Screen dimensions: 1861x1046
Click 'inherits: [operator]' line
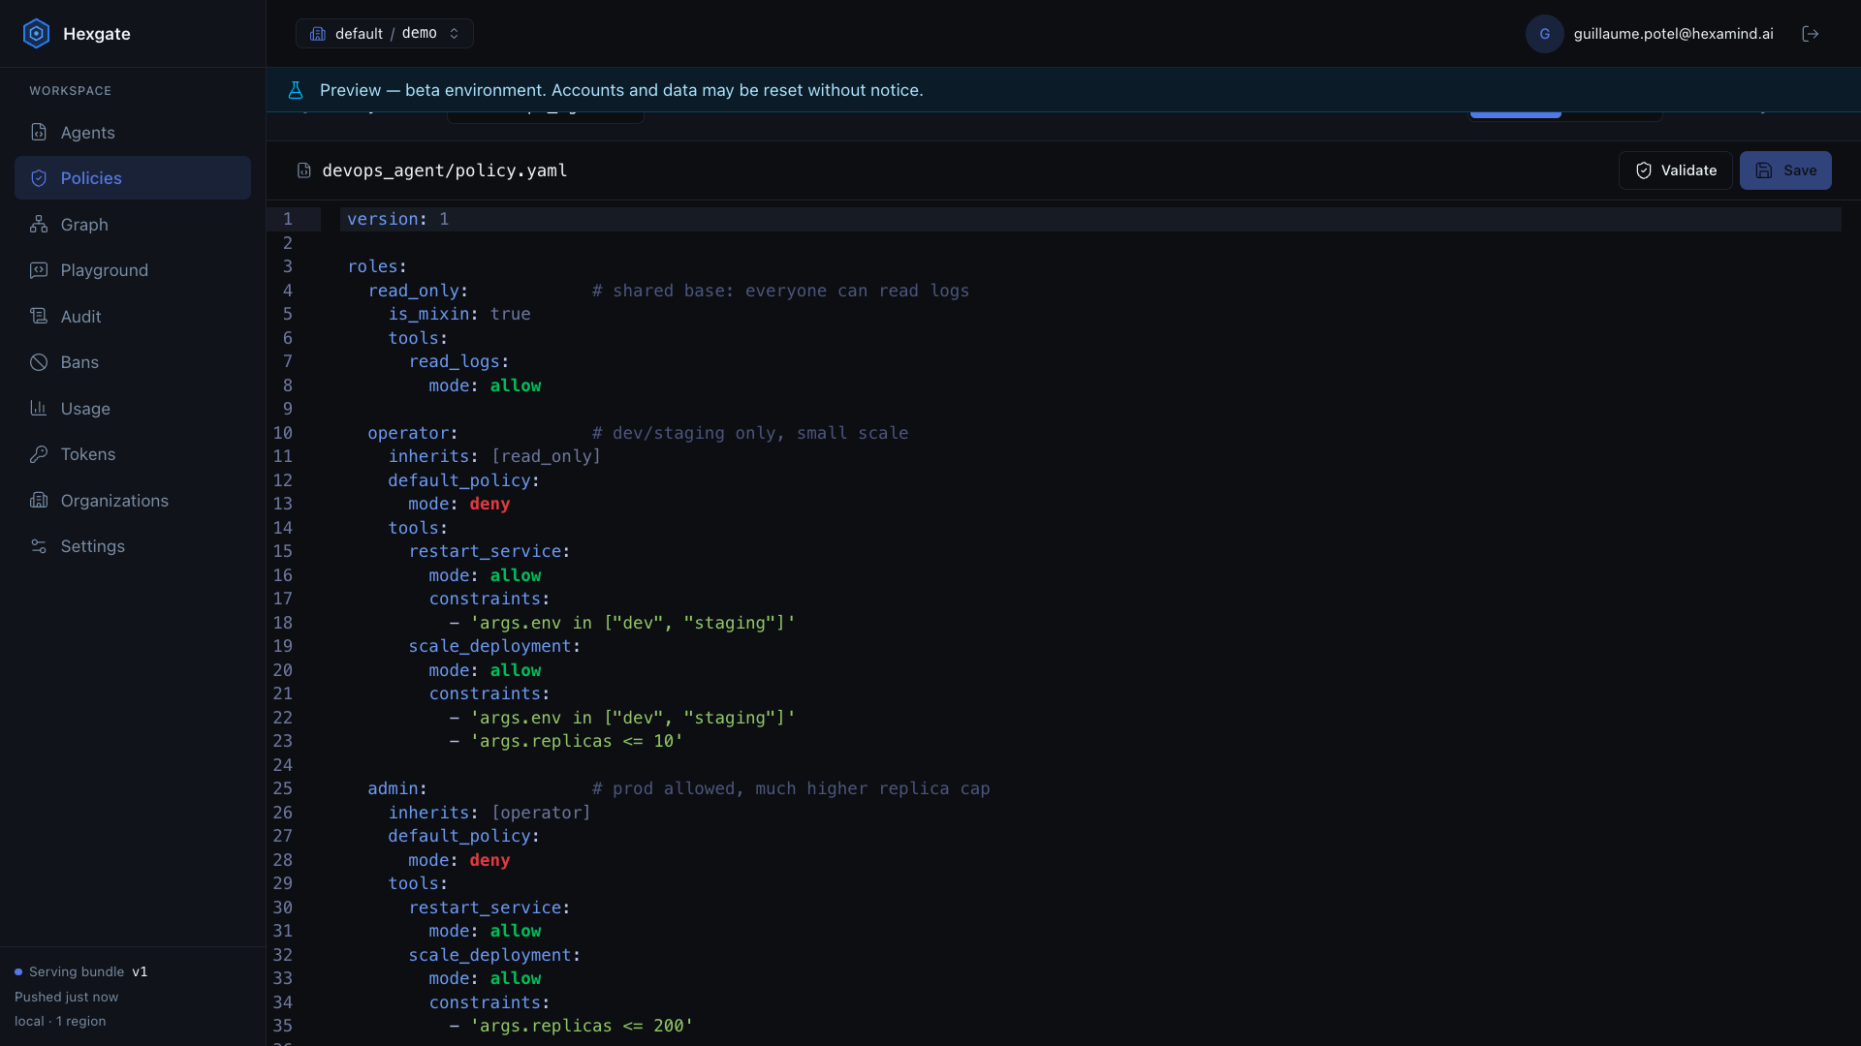489,813
